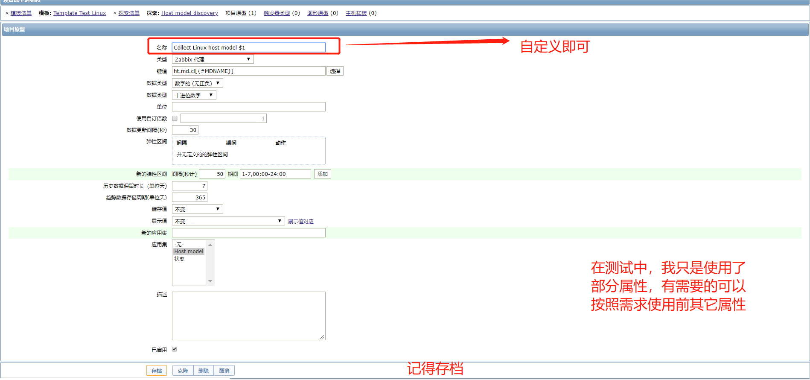
Task: Toggle the 已启用 enabled checkbox
Action: (175, 349)
